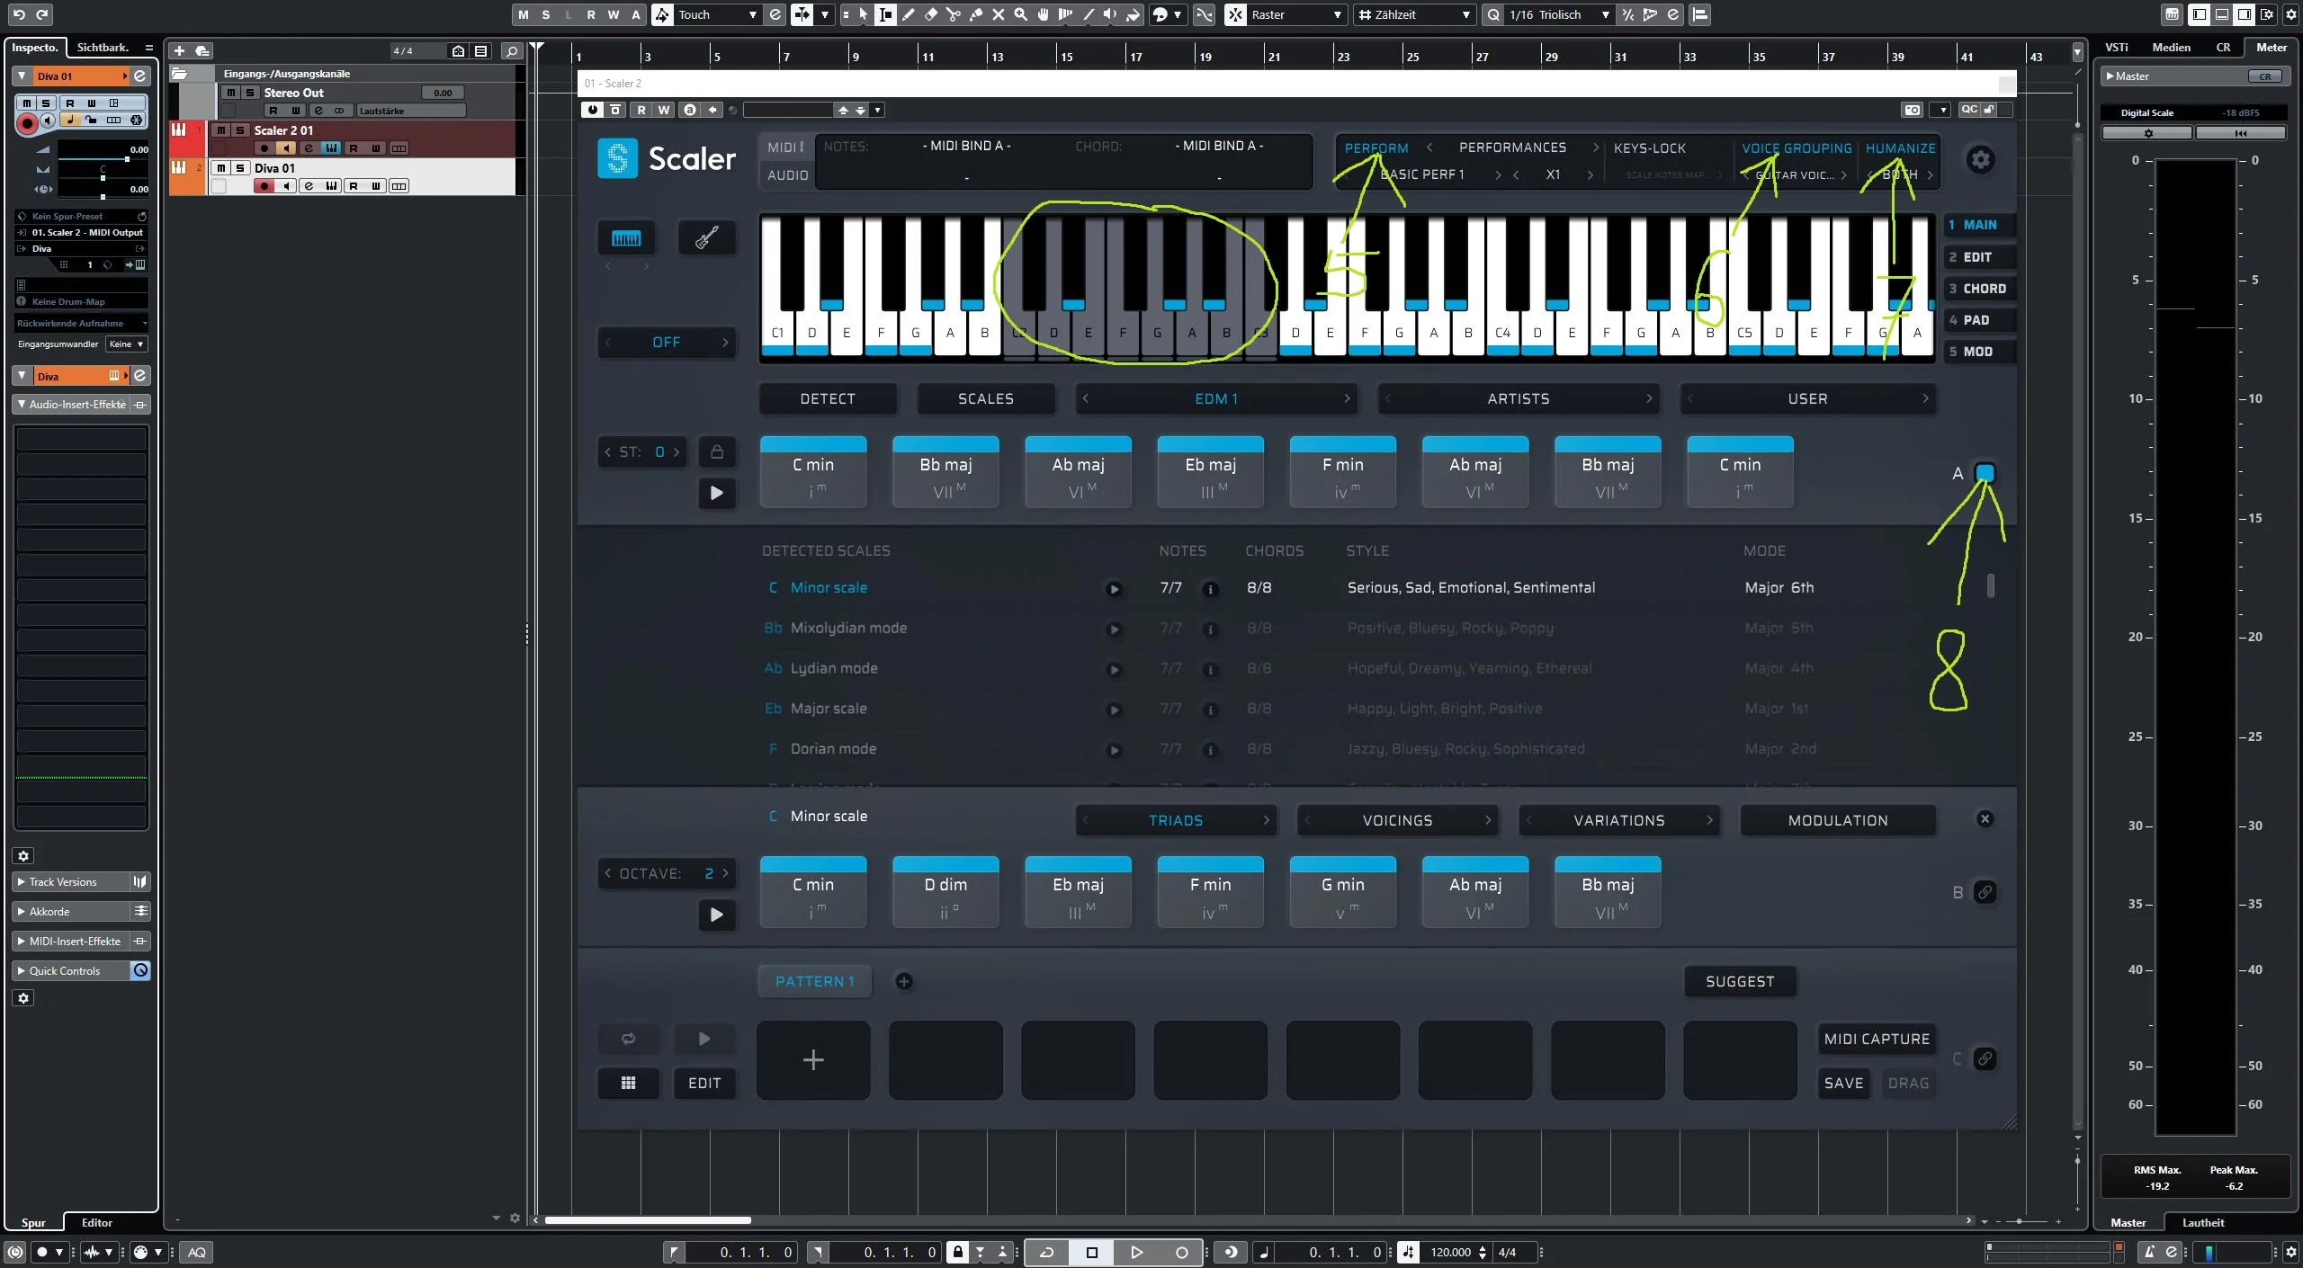Click the tempo field 120.000
2303x1268 pixels.
1450,1252
